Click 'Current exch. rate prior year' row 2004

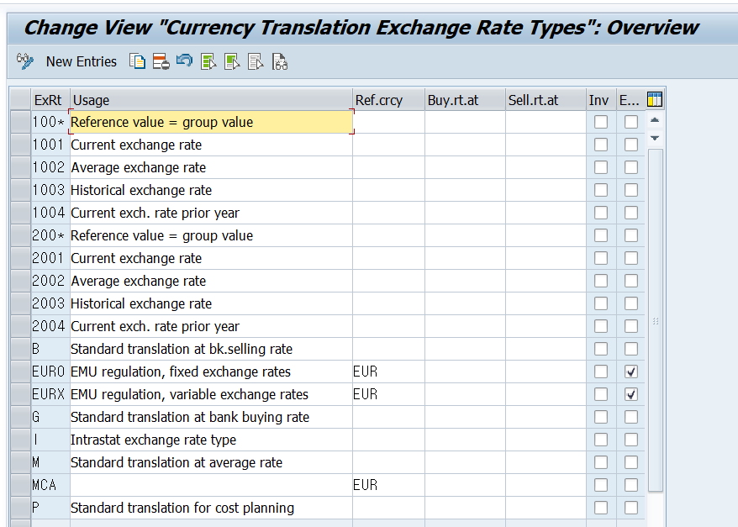[x=155, y=327]
